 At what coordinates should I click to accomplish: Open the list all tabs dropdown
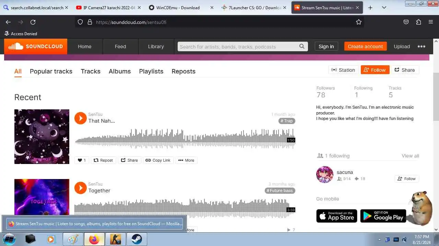pyautogui.click(x=384, y=8)
